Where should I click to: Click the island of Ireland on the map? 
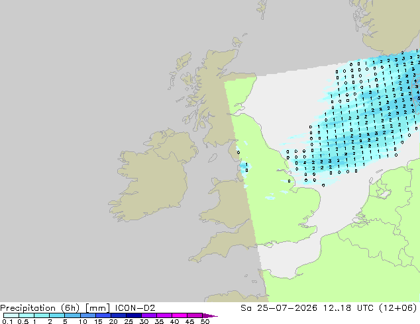pyautogui.click(x=152, y=177)
